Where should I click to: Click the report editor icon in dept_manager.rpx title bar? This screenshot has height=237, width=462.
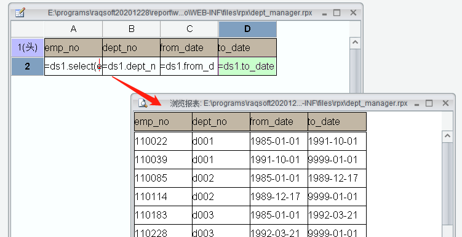[x=20, y=13]
